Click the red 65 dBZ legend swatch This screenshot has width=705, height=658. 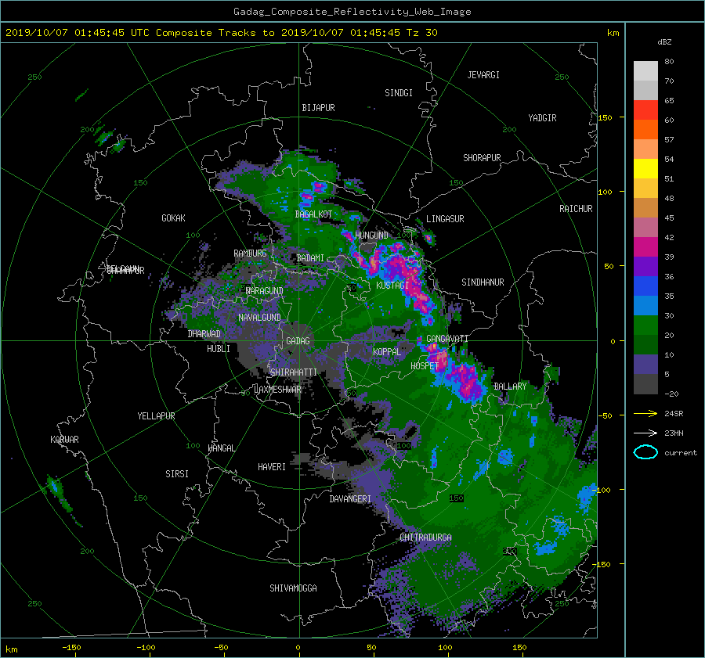tap(645, 110)
